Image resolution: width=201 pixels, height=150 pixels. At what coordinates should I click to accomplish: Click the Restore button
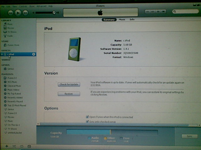pyautogui.click(x=69, y=94)
